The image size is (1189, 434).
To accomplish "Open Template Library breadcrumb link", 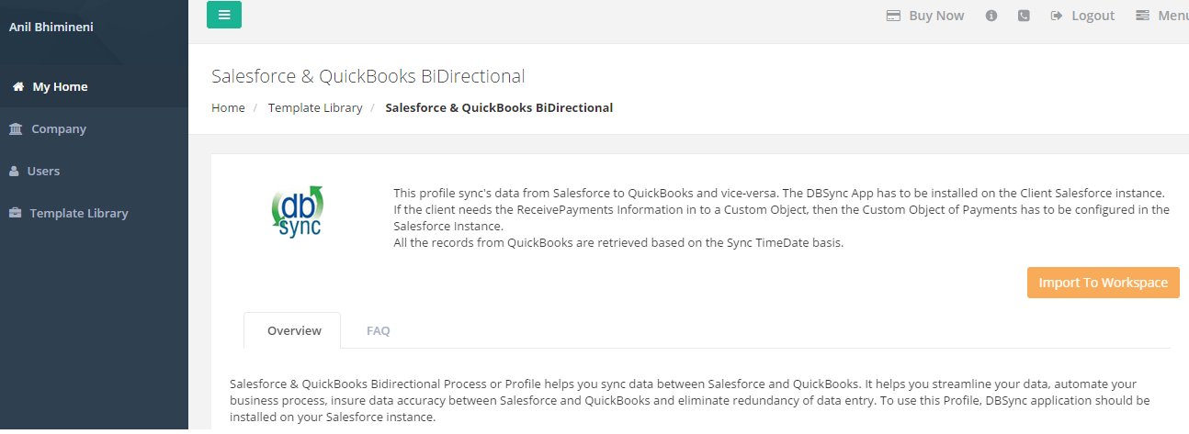I will 315,107.
